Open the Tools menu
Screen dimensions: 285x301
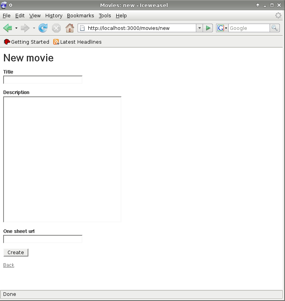pos(105,16)
